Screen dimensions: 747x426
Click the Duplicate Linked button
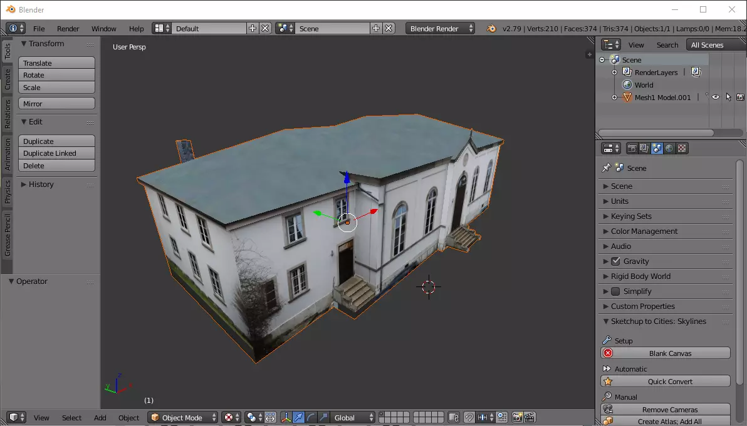pos(56,153)
